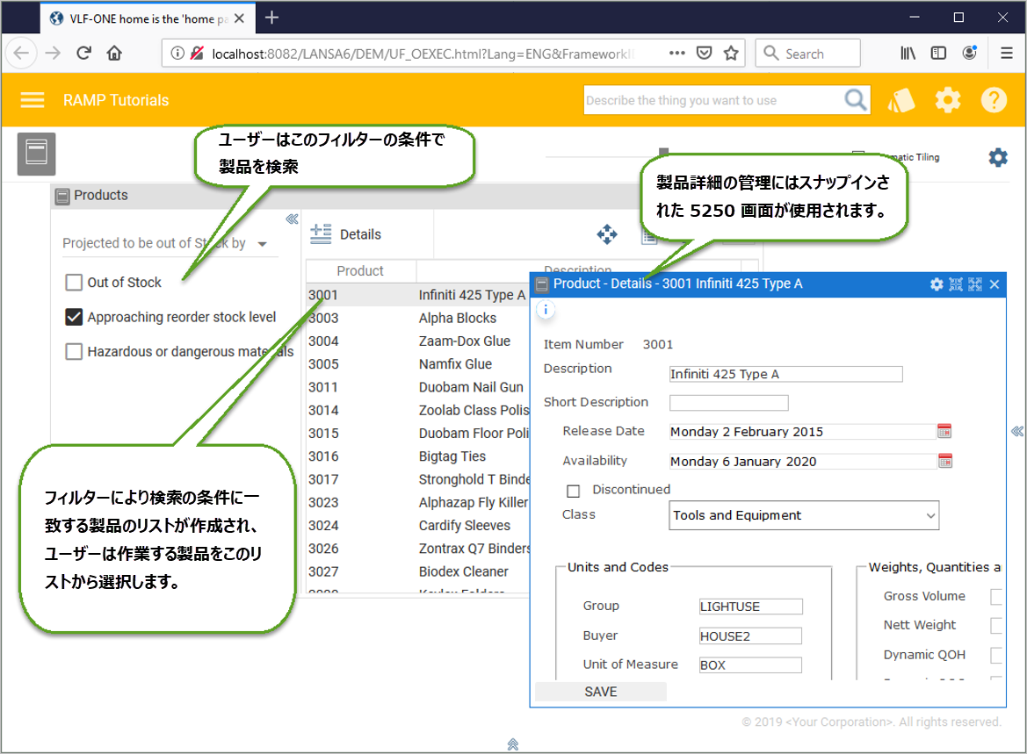Click the expand icon in the Product Details title bar

coord(975,284)
